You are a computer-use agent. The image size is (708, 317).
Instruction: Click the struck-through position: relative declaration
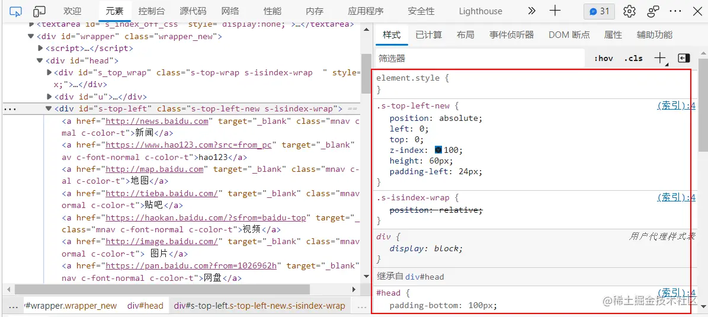[x=436, y=210]
